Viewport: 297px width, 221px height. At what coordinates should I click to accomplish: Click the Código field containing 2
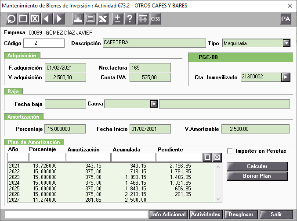coord(44,43)
